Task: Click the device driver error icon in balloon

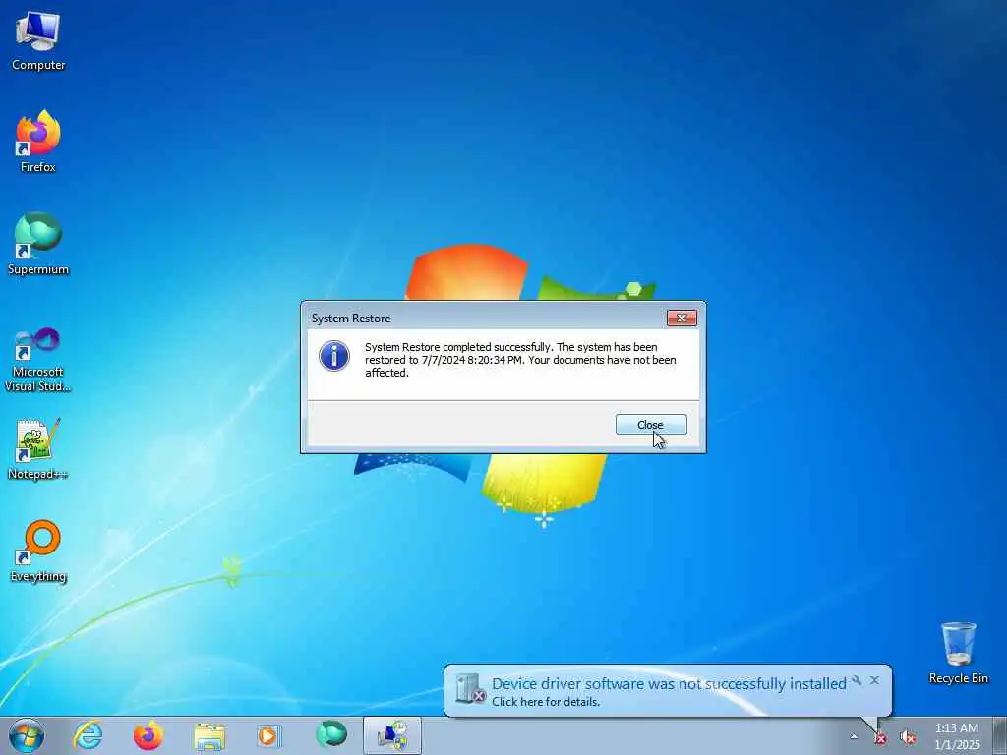Action: [x=469, y=689]
